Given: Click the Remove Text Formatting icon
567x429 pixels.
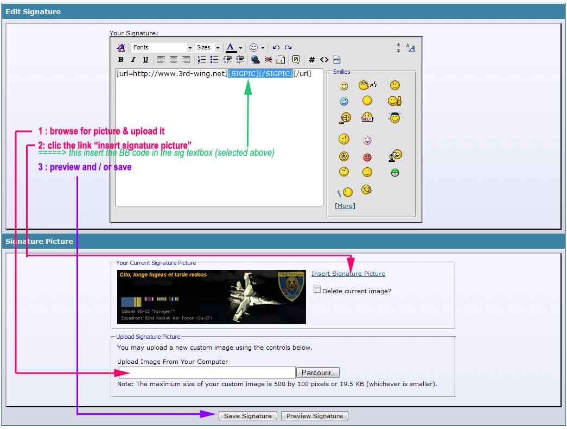Looking at the screenshot, I should (121, 47).
